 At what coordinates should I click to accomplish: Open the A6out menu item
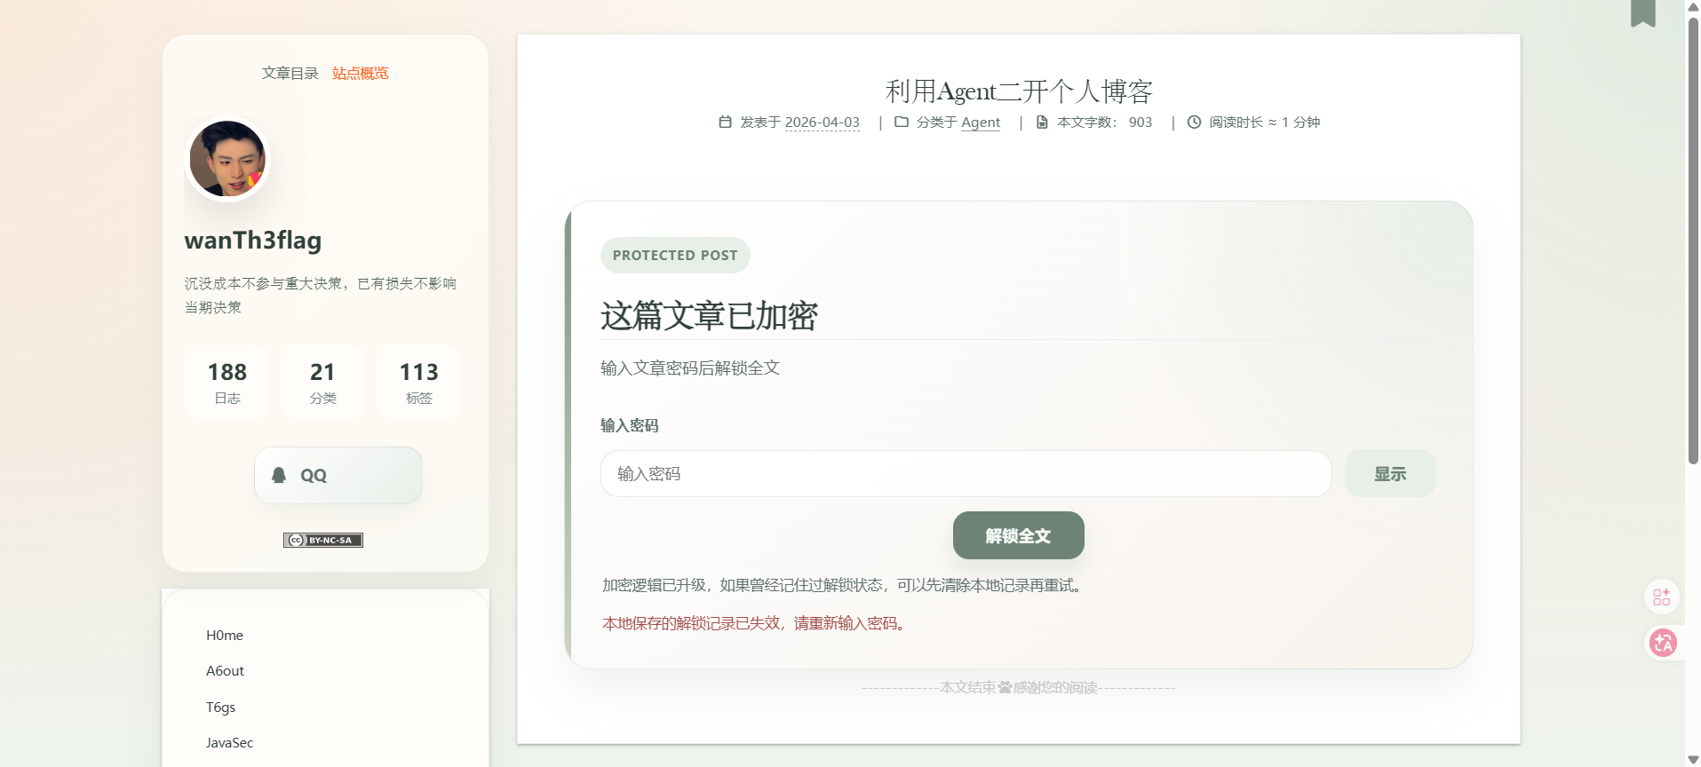click(225, 671)
